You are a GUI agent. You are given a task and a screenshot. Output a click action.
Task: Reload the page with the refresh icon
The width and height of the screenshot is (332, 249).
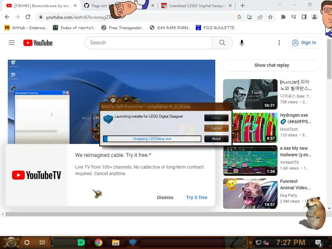[x=28, y=17]
